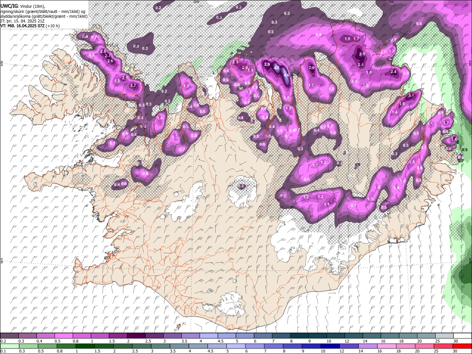The height and width of the screenshot is (354, 472).
Task: Click the '0.1' label under the bottom legend row
Action: [3, 351]
